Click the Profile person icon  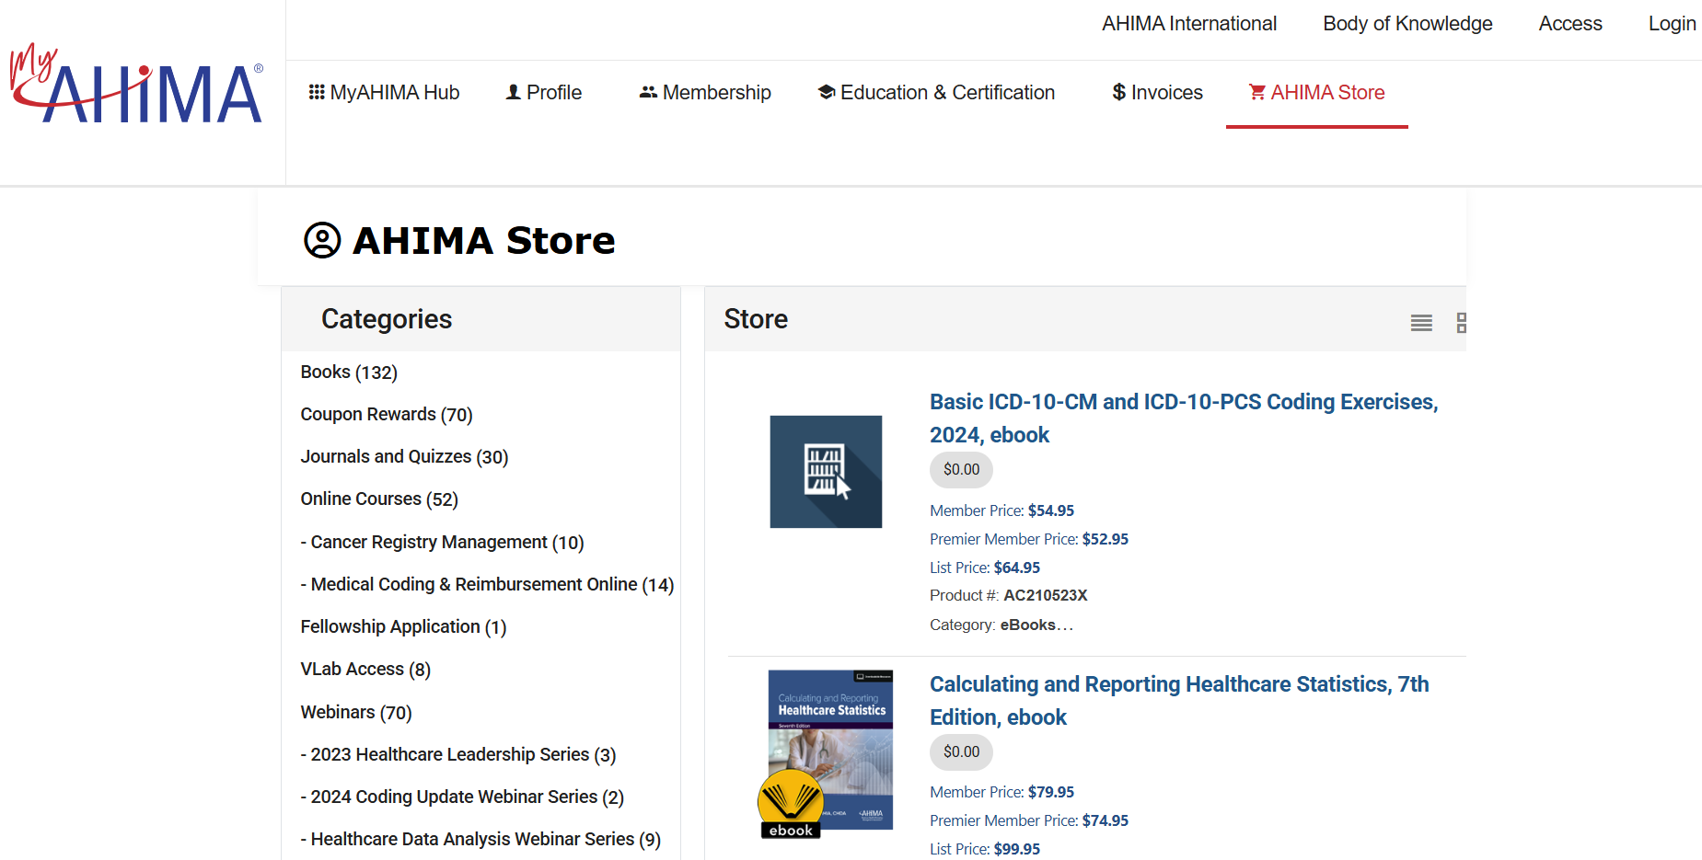[514, 92]
